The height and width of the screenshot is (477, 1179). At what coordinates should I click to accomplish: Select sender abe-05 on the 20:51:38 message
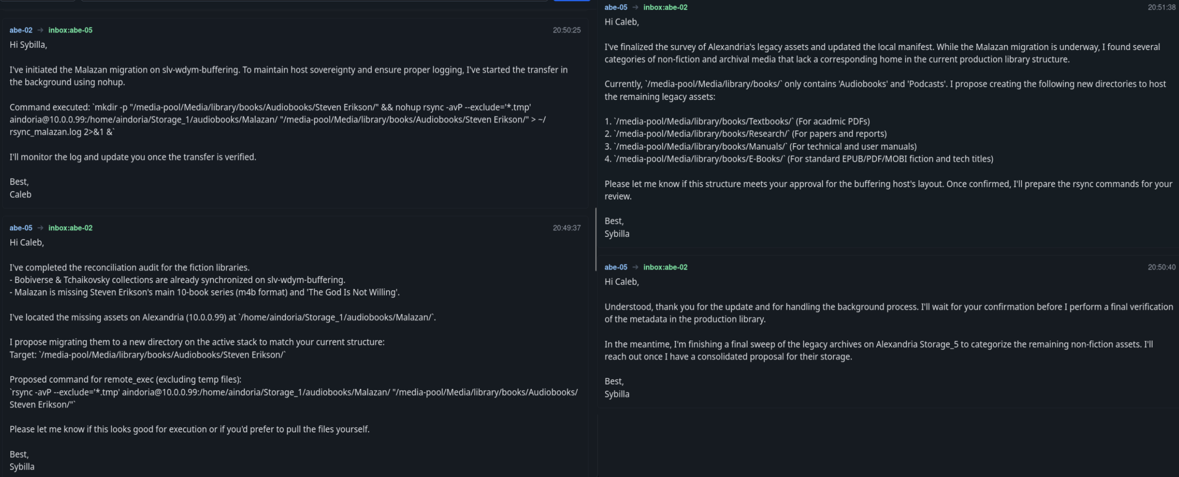(x=616, y=7)
